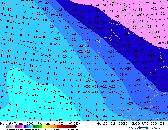Click the grey left arrow end of the scale

point(6,127)
